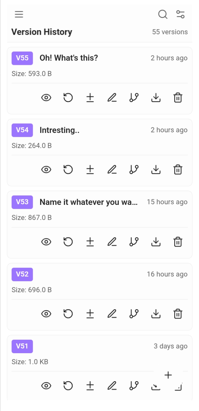Open the filter options icon

coord(181,14)
